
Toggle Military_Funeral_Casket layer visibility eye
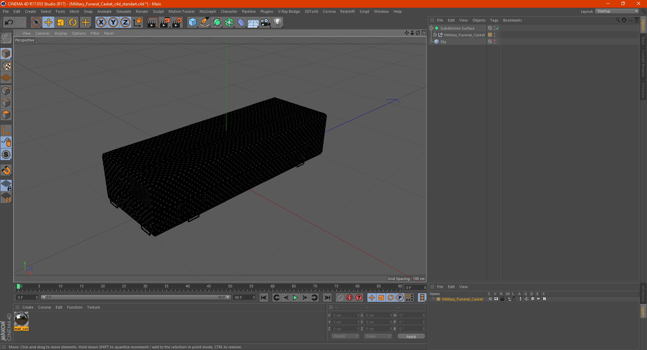(496, 299)
